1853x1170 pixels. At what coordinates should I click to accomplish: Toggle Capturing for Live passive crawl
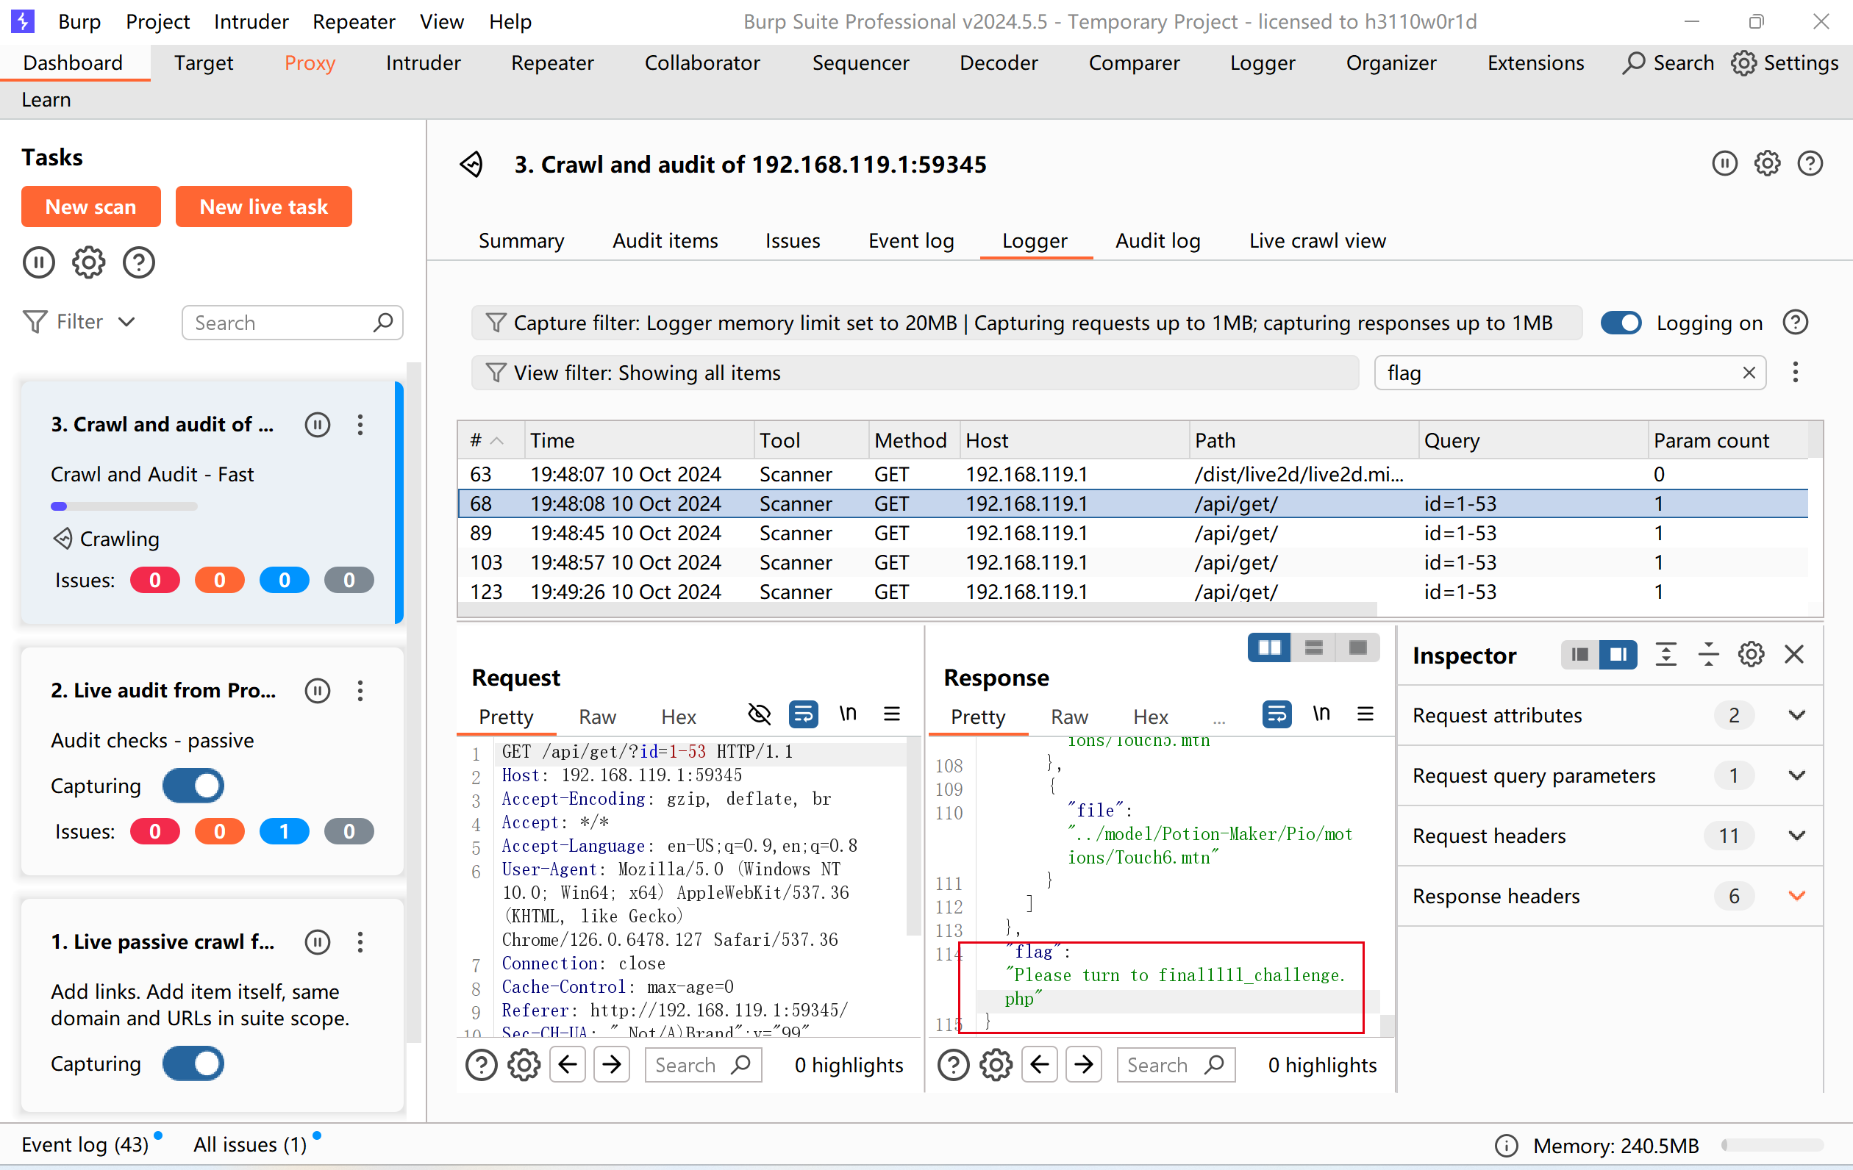193,1063
